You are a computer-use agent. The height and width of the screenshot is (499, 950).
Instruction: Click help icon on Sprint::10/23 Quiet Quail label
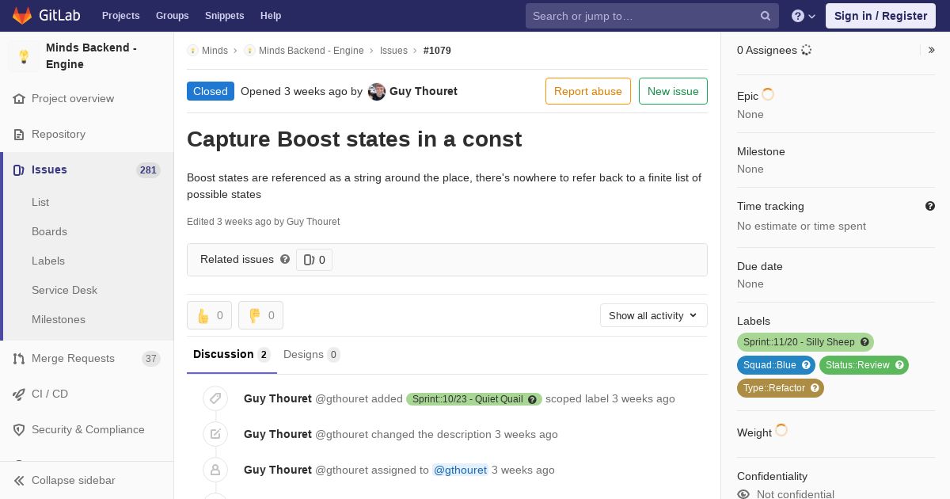point(533,399)
